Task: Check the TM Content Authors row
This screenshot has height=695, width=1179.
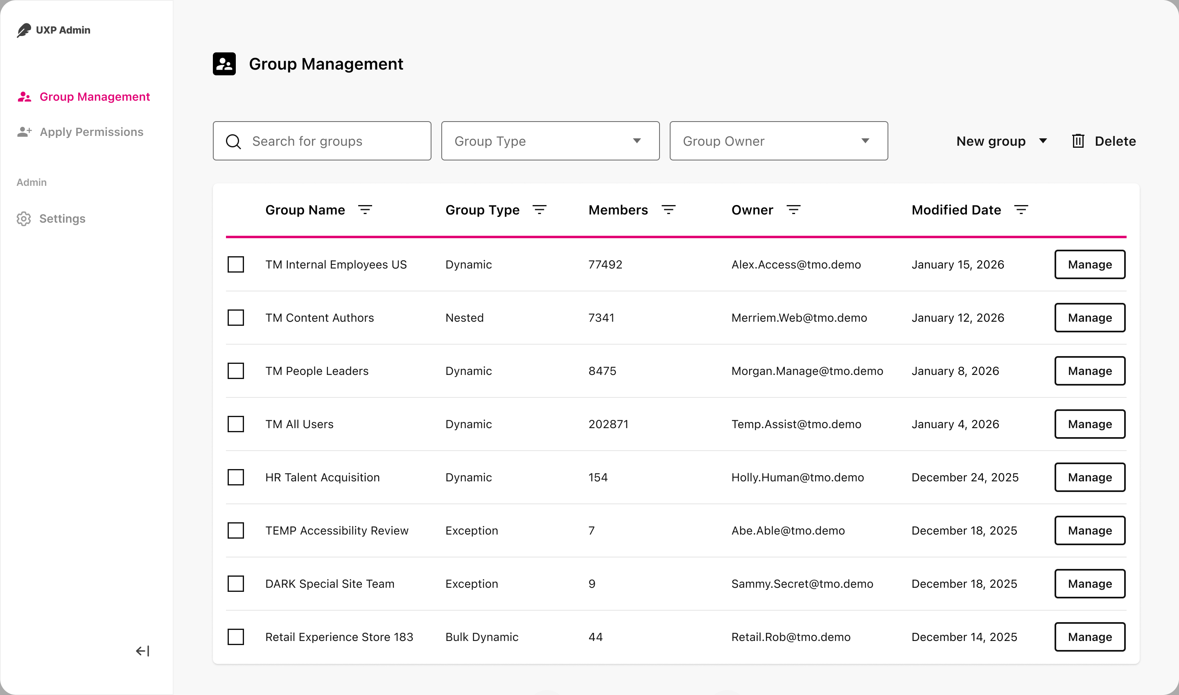Action: (236, 318)
